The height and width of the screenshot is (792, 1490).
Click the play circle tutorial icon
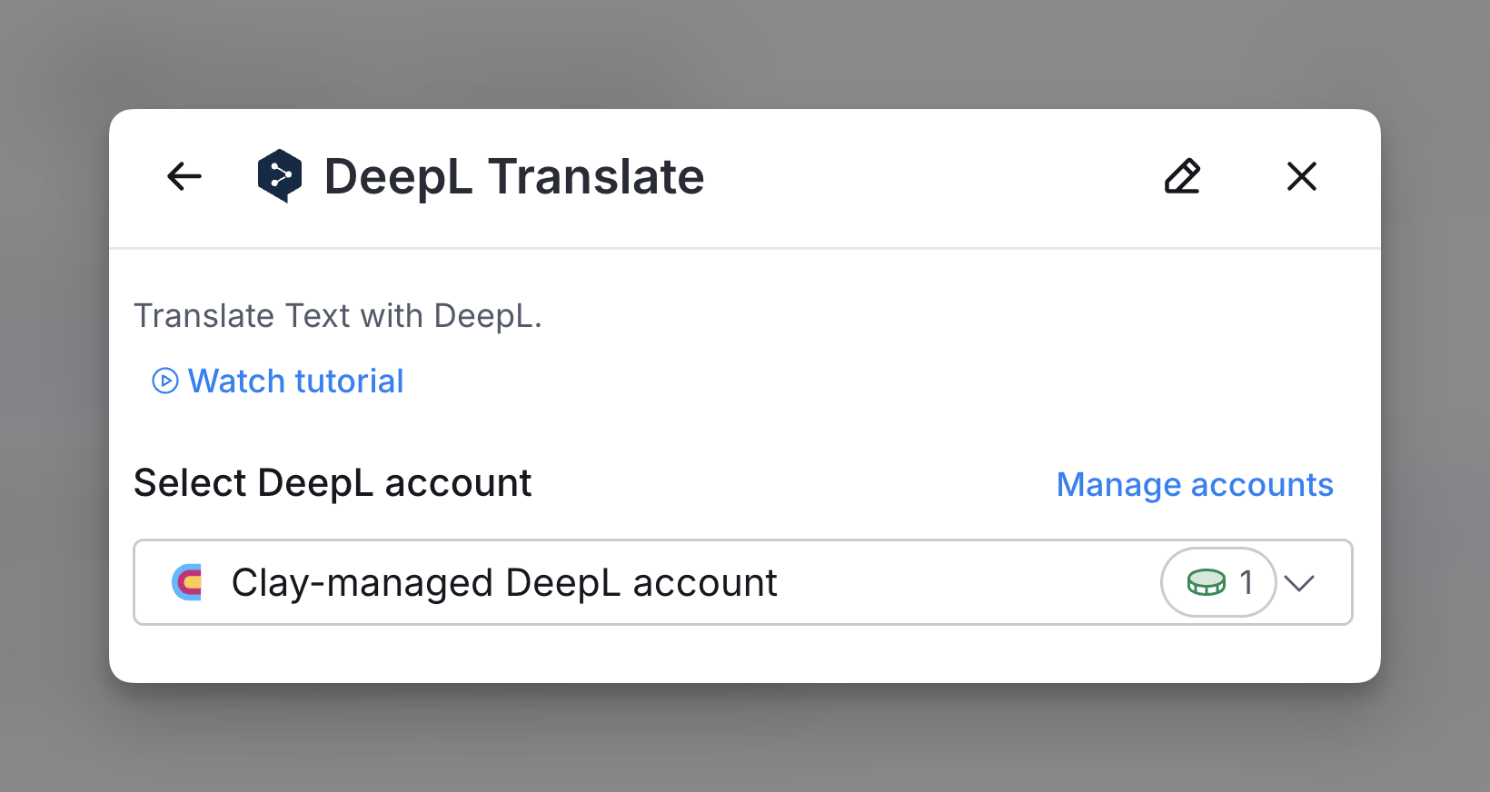[164, 381]
